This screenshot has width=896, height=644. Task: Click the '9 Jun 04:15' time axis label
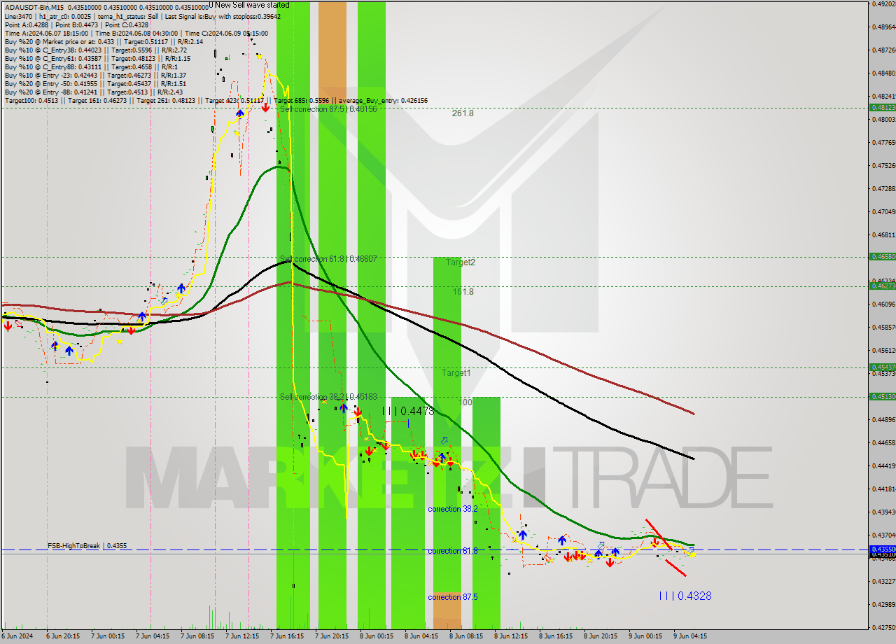click(690, 636)
